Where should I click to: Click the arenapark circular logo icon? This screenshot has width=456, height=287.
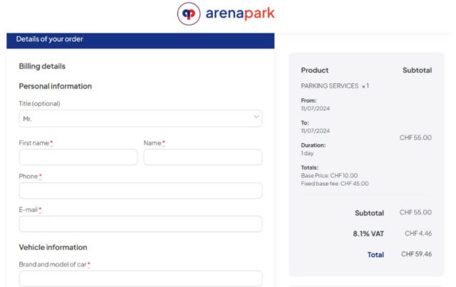[189, 14]
